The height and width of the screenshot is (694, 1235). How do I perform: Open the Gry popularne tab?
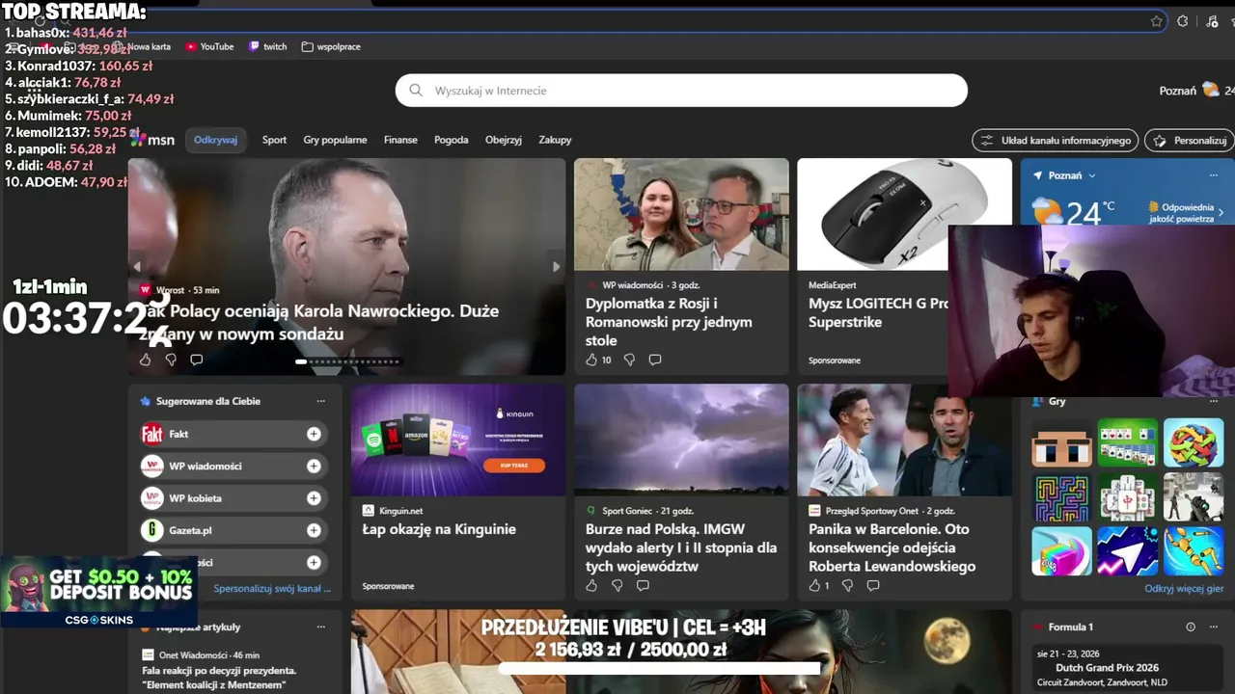[x=335, y=140]
